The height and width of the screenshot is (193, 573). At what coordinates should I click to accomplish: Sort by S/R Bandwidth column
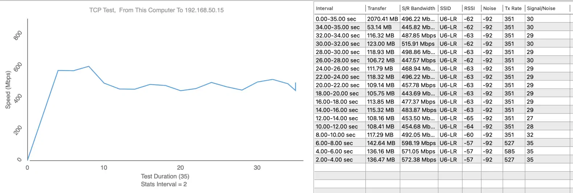[418, 8]
